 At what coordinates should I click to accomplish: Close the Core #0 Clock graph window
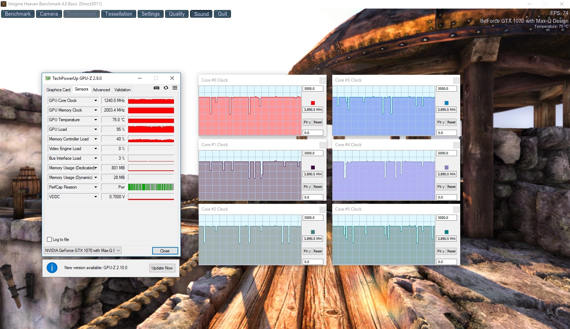322,81
